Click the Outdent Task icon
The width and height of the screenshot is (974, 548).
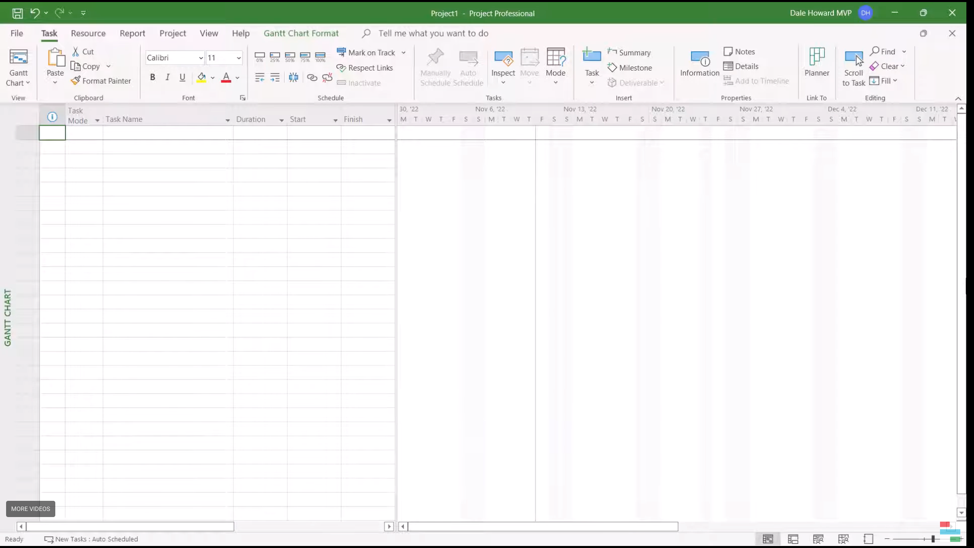tap(260, 78)
